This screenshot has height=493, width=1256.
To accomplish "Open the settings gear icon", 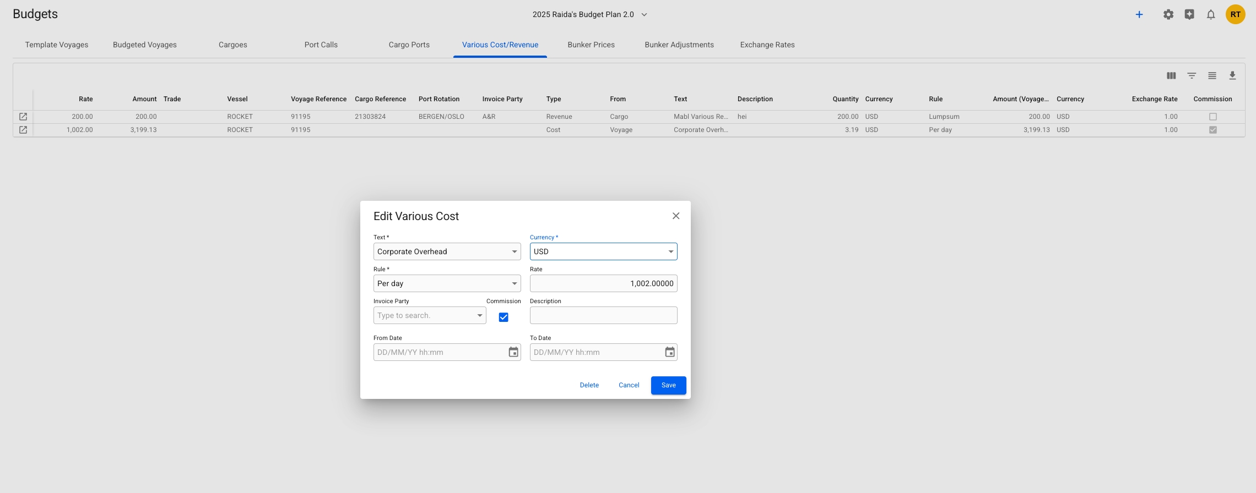I will 1168,15.
